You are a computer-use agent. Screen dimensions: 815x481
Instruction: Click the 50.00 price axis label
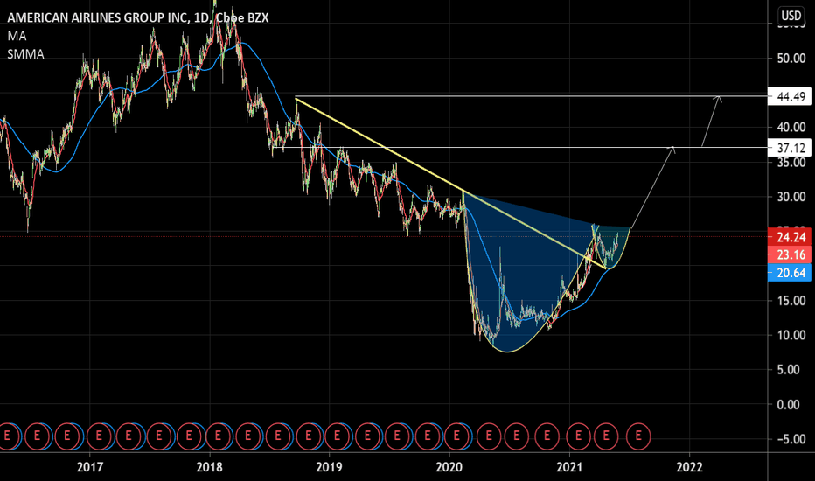[791, 59]
